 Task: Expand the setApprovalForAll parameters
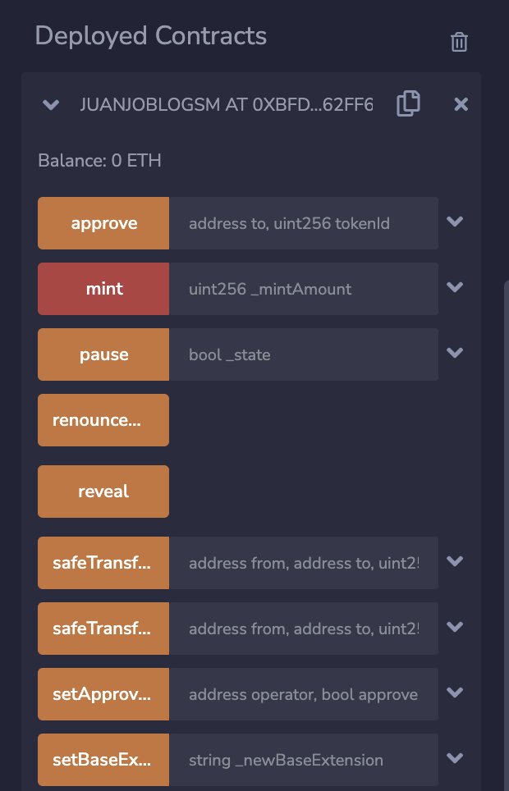pos(455,693)
